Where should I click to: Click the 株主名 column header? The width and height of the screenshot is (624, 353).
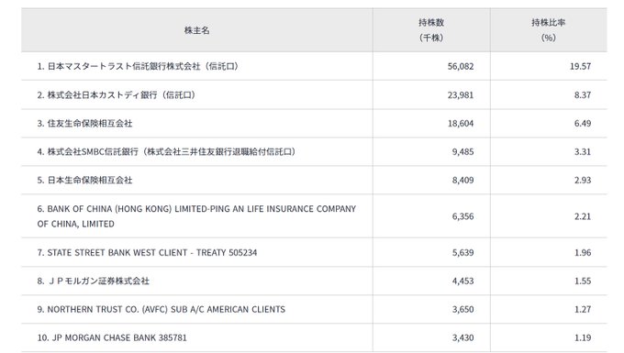(196, 30)
